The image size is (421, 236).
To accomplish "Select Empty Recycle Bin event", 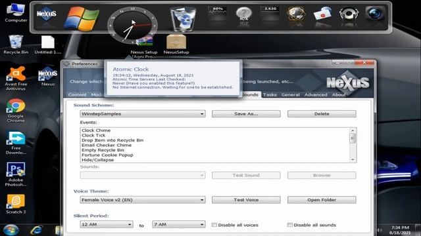I will (103, 150).
